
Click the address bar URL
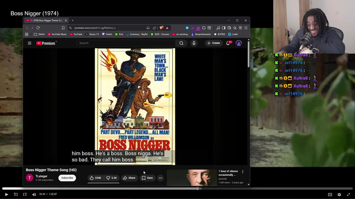95,28
